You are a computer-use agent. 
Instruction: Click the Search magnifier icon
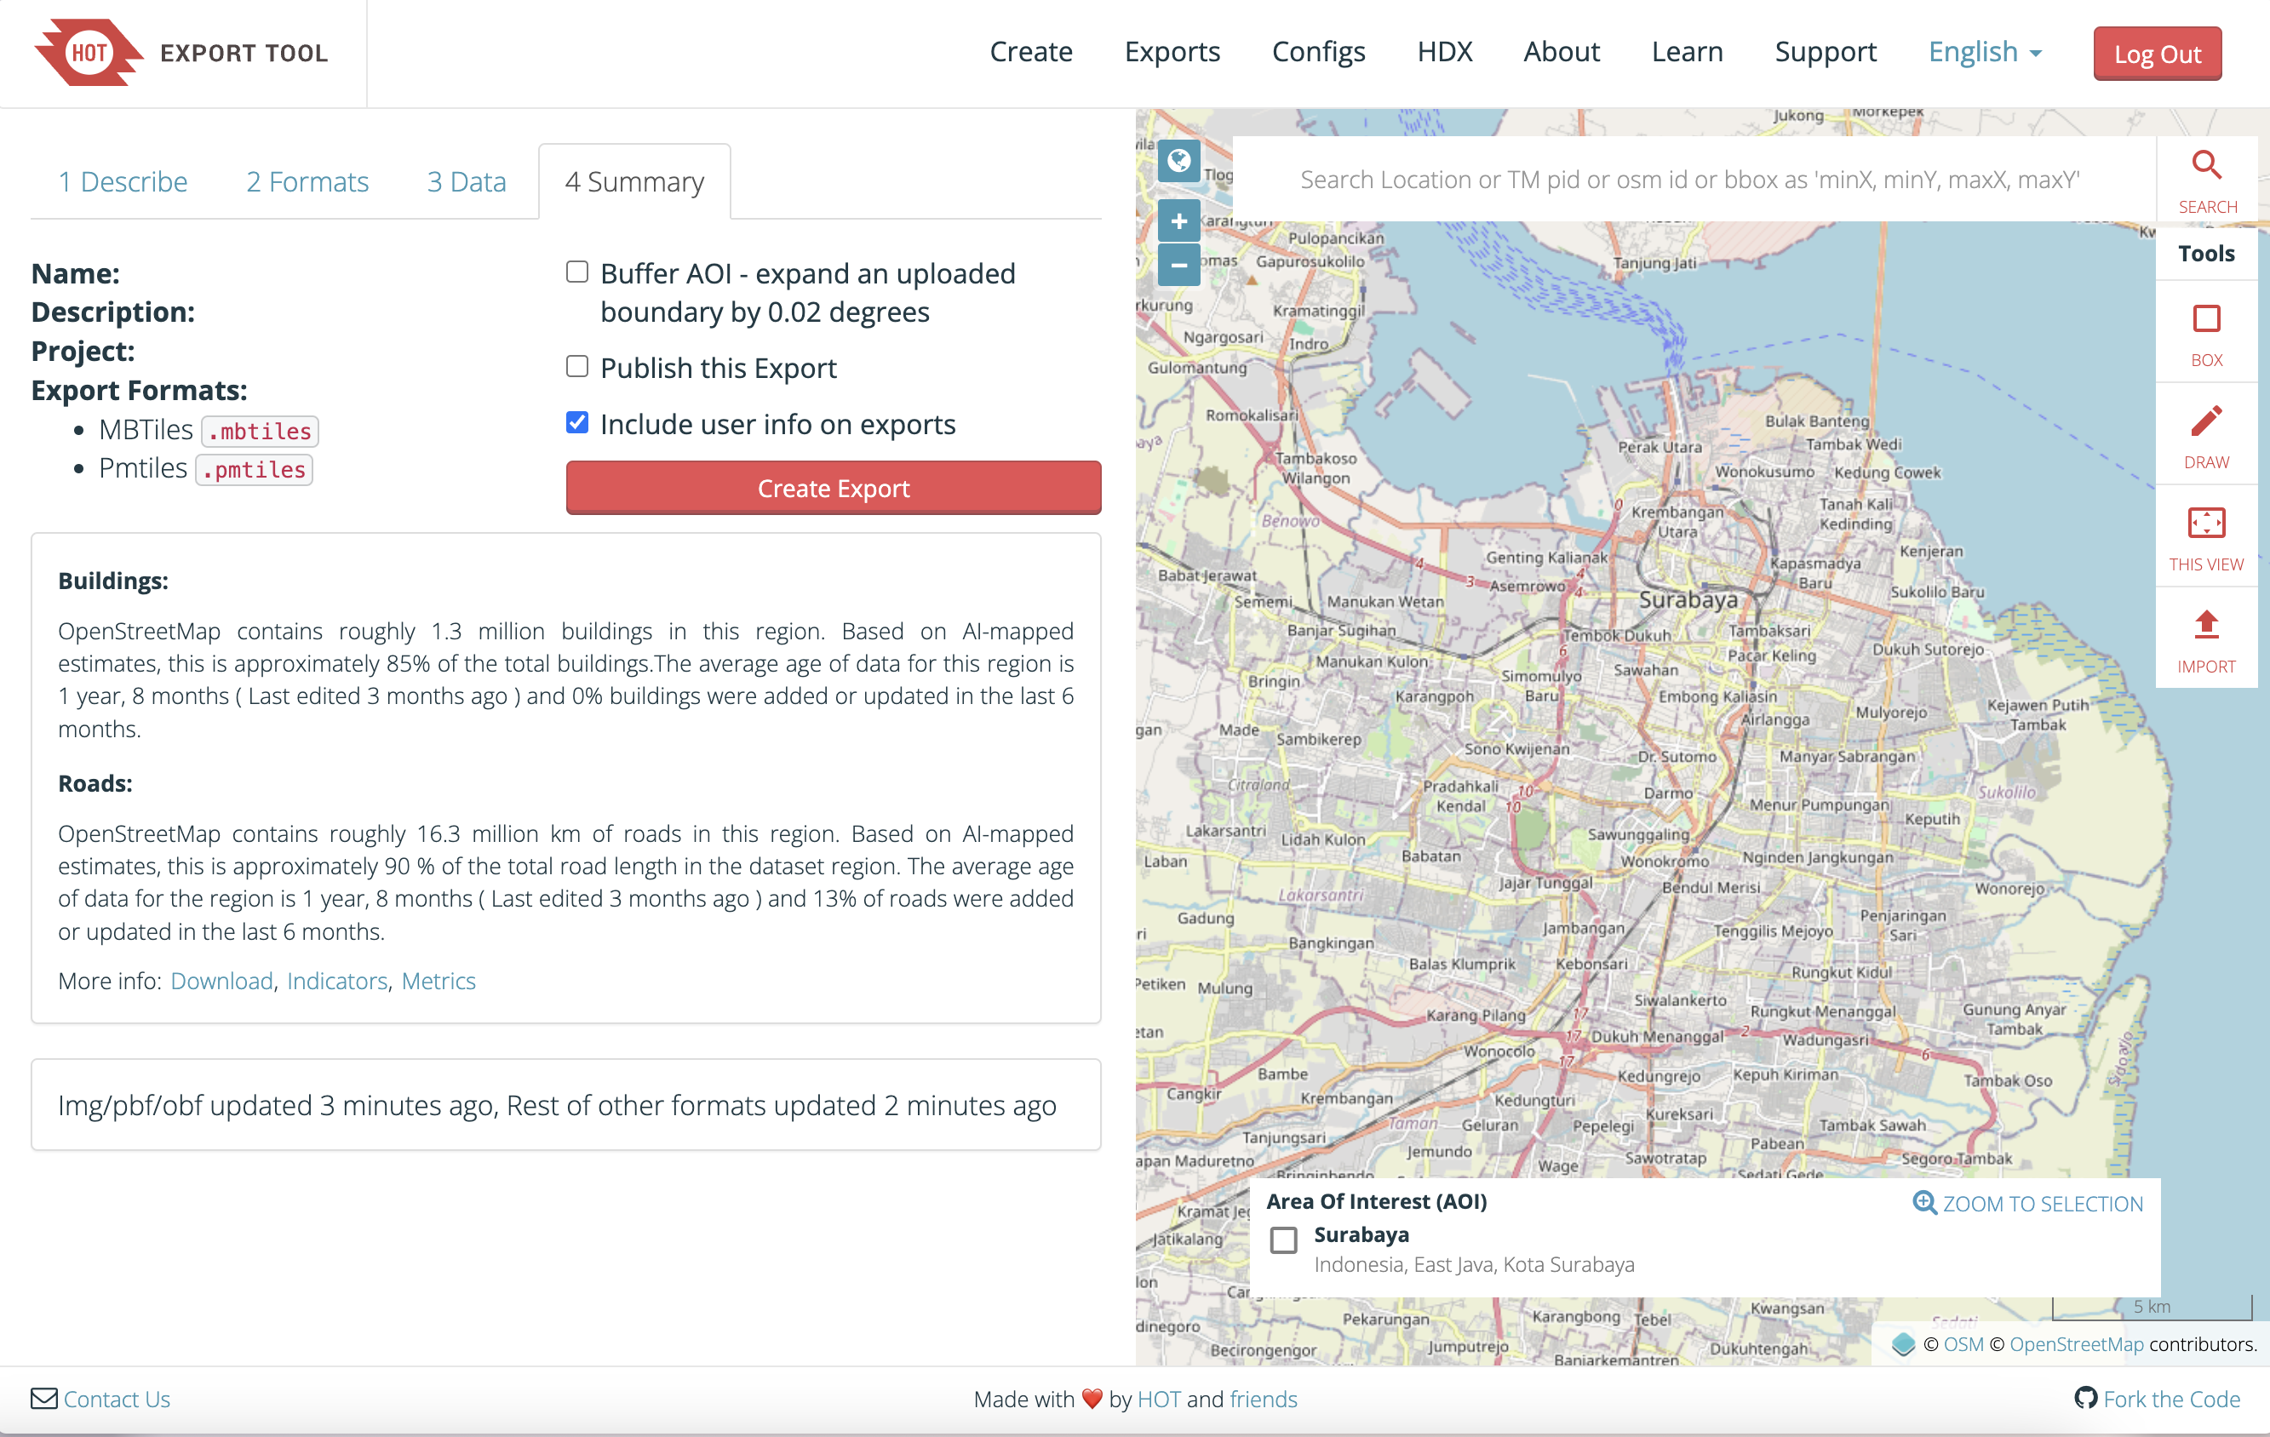pyautogui.click(x=2206, y=166)
